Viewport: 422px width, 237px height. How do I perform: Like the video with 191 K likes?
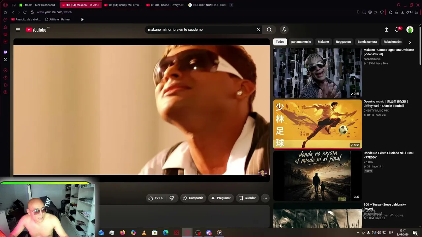click(x=155, y=198)
